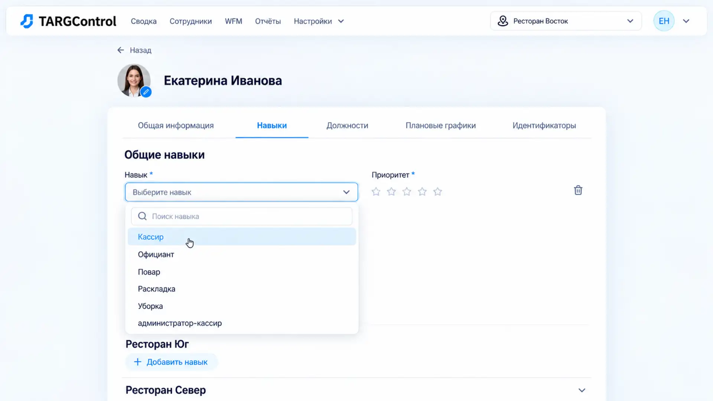Open WFM section
This screenshot has width=713, height=401.
pos(234,21)
